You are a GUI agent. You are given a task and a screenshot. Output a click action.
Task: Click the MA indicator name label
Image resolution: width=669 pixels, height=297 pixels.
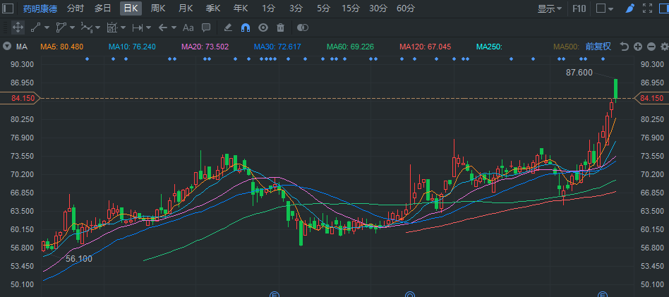click(22, 47)
